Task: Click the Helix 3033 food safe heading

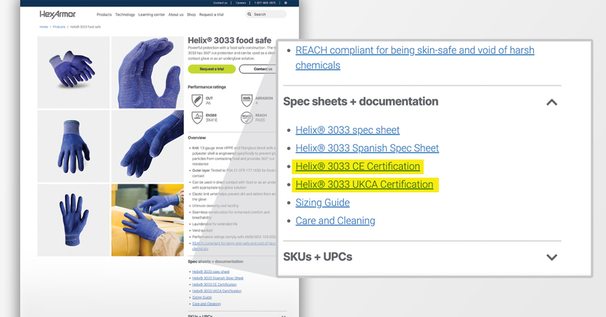Action: click(x=229, y=41)
